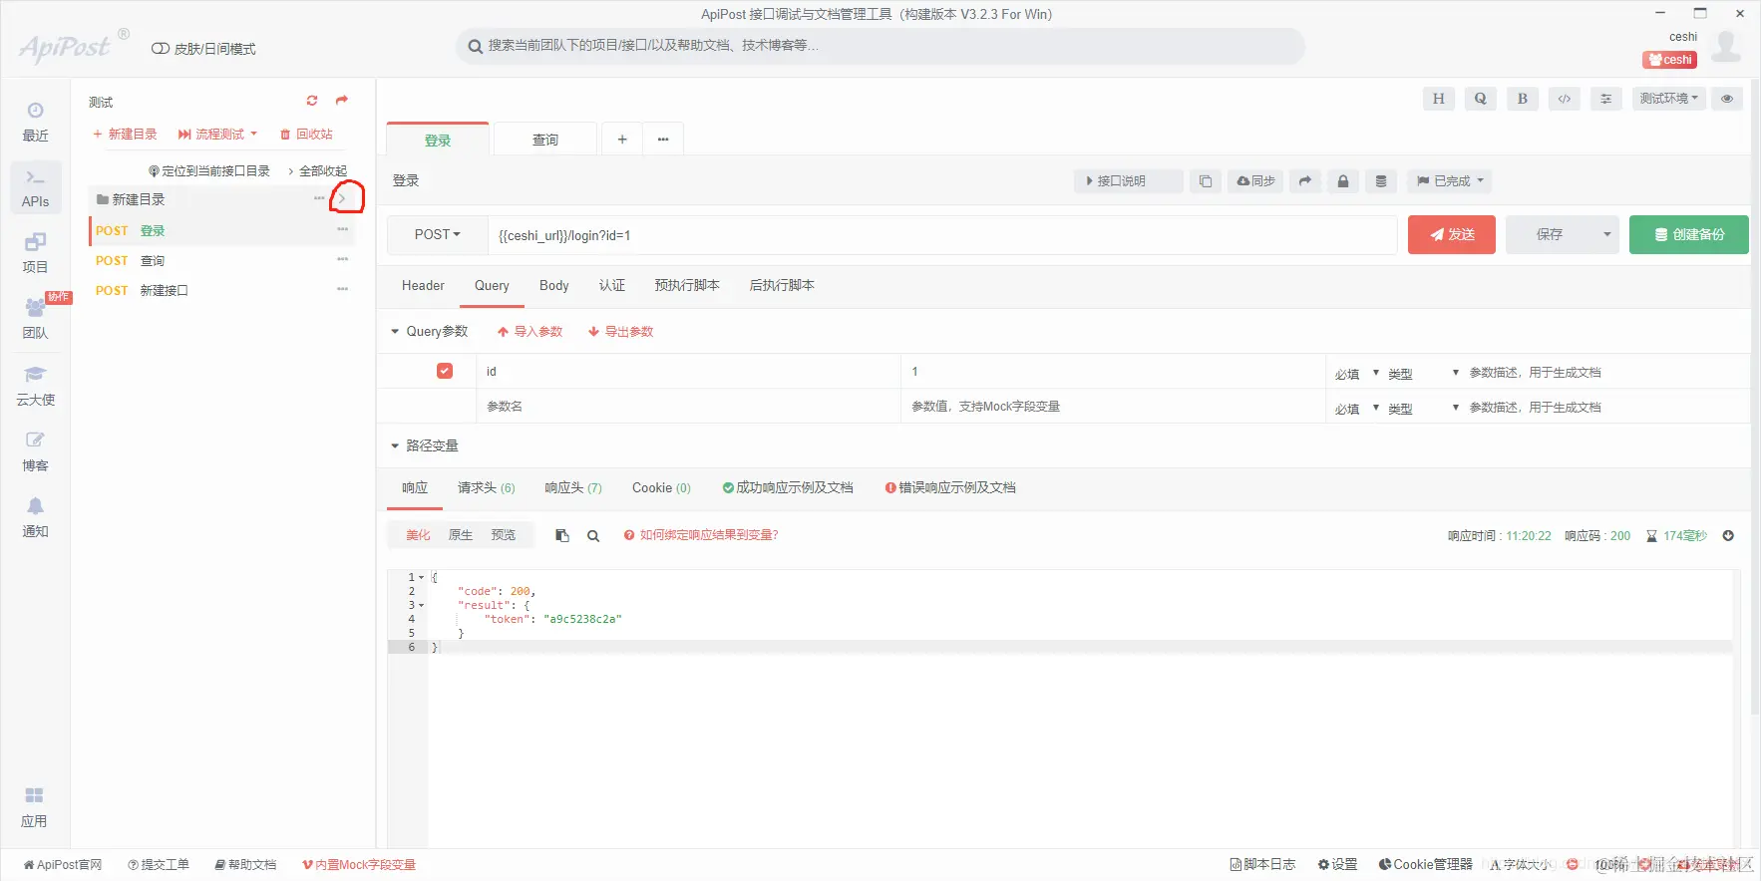Click the H toolbar icon

click(x=1438, y=99)
